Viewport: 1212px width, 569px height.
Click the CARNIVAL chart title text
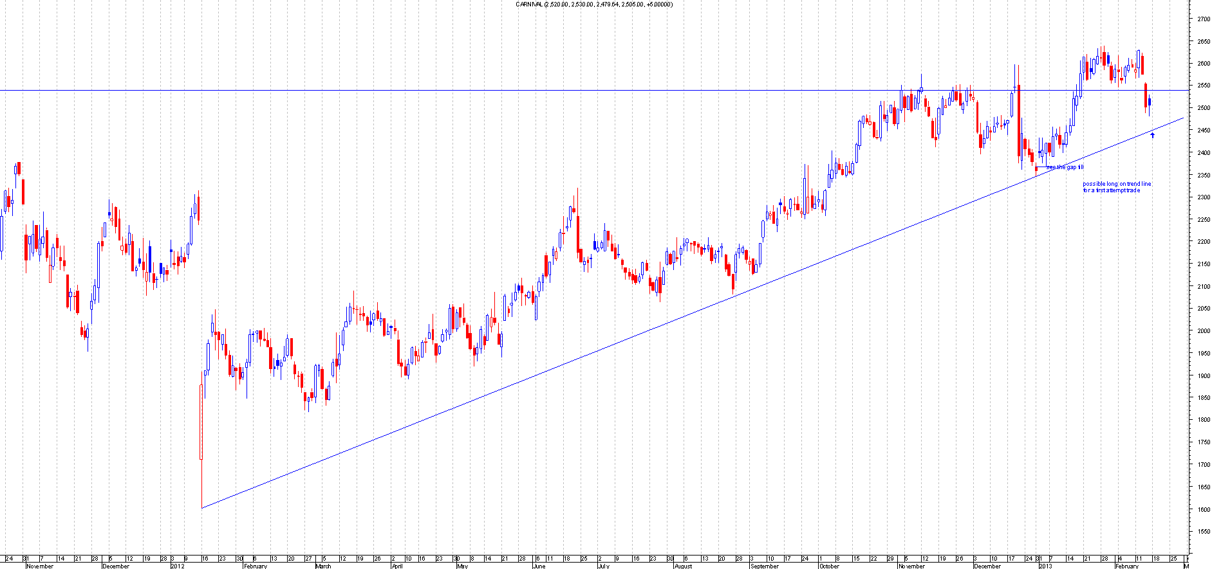point(594,5)
